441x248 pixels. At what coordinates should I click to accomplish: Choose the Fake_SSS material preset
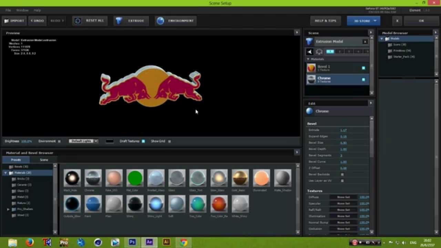[114, 178]
